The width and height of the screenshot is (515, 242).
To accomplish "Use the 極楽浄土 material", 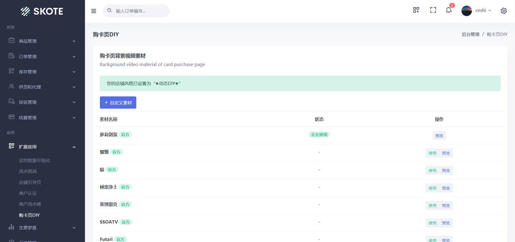I will coord(433,188).
